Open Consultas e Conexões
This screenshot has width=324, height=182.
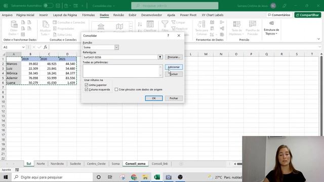(69, 22)
